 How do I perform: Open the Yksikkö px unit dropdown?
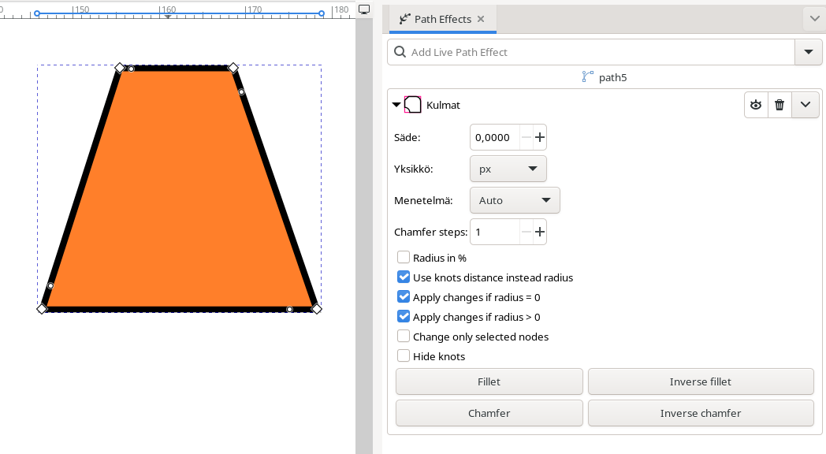point(508,169)
